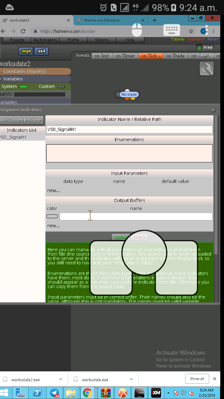Export project as .mq4
Image resolution: width=224 pixels, height=399 pixels.
[26, 51]
